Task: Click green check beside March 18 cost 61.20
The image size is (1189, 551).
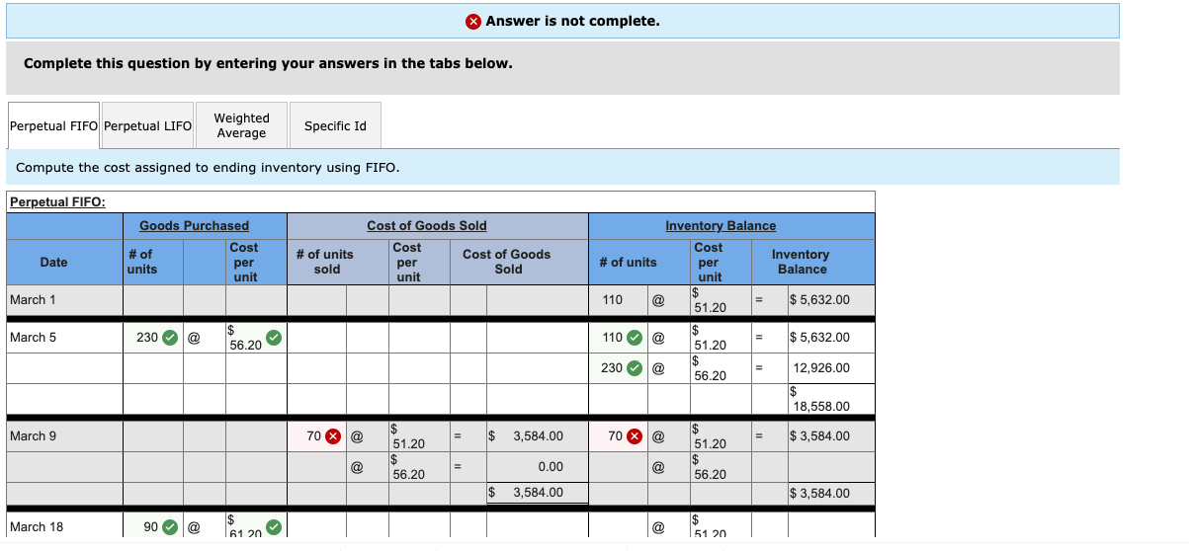Action: tap(274, 527)
